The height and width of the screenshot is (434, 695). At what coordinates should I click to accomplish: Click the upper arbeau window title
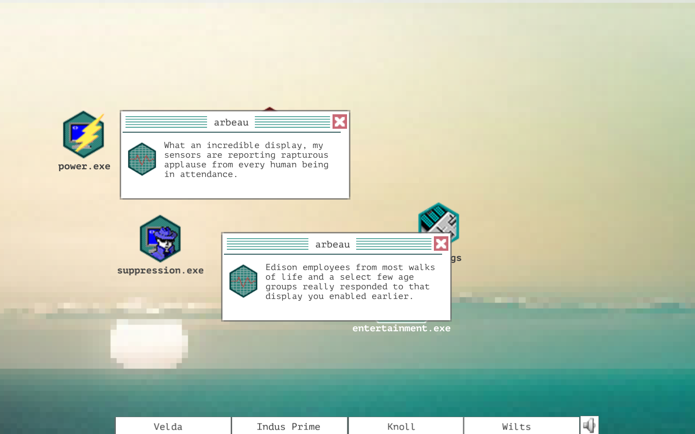tap(231, 122)
